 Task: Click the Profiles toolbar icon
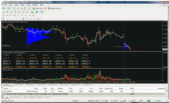8,8
